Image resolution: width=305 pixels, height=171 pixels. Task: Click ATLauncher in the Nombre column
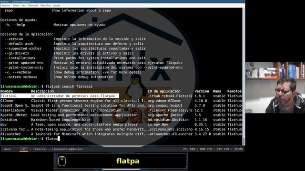click(x=10, y=134)
